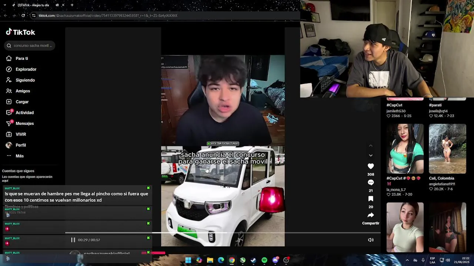This screenshot has width=474, height=266.
Task: Pause the video playback
Action: pyautogui.click(x=73, y=240)
